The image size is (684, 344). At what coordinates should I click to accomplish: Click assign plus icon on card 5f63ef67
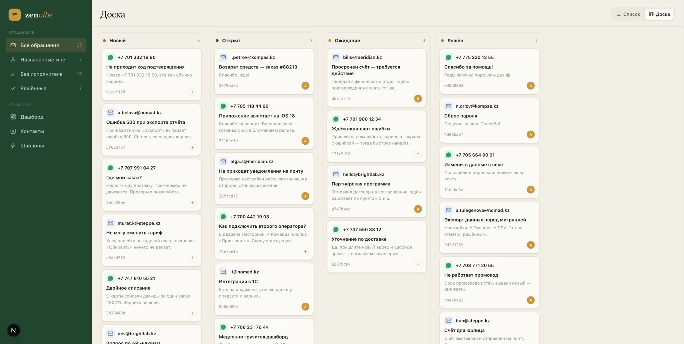(x=192, y=147)
